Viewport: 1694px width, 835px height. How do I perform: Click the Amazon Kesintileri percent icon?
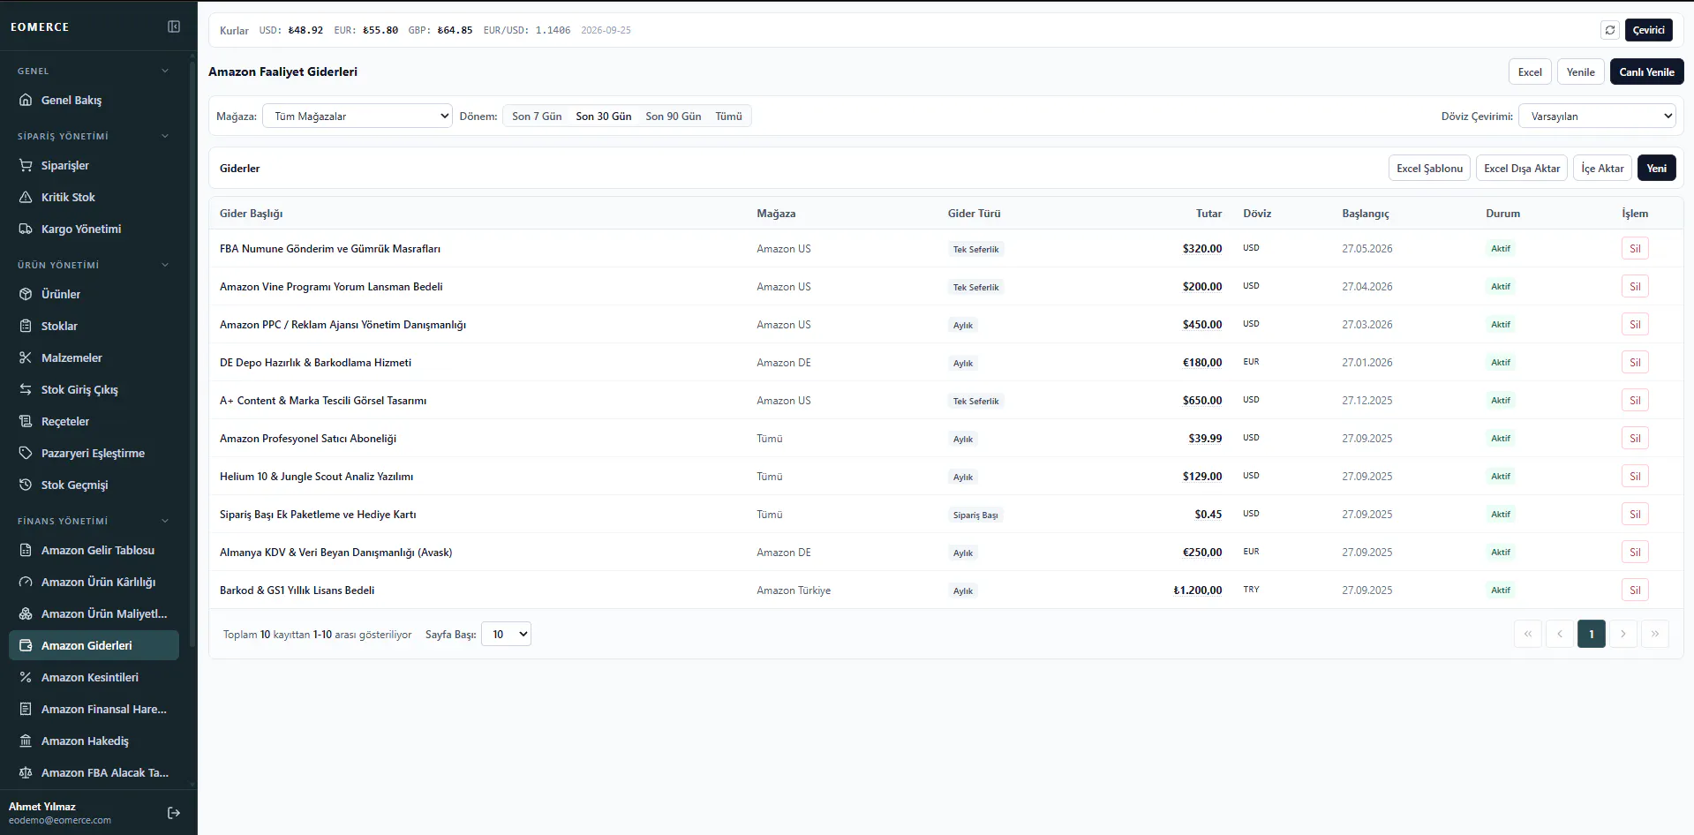click(x=26, y=677)
